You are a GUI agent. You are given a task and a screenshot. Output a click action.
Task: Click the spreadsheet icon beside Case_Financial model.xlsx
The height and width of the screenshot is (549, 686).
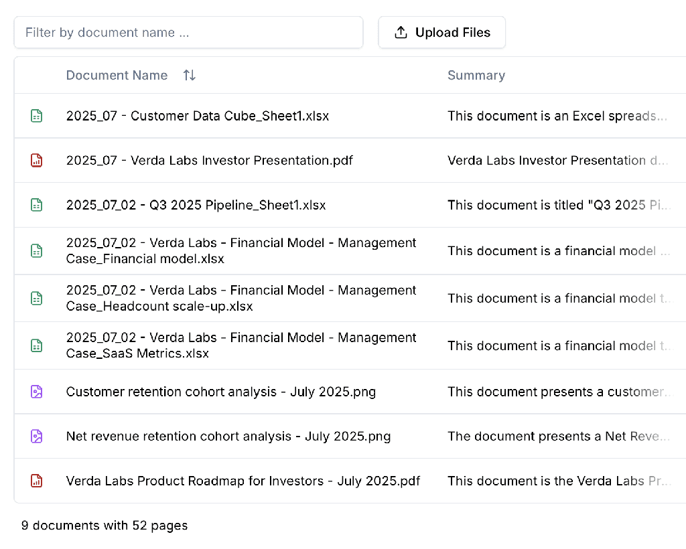(x=37, y=251)
